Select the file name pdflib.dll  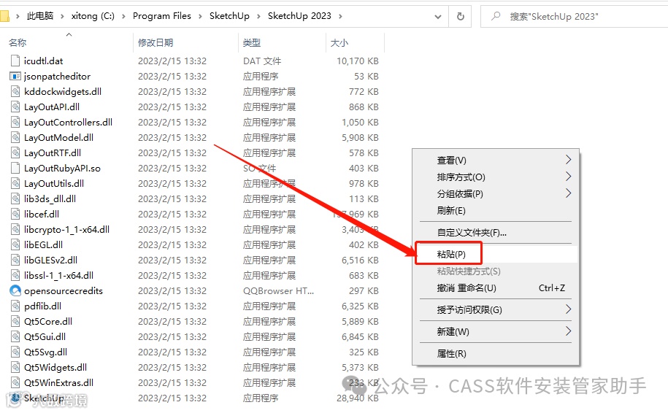point(42,306)
